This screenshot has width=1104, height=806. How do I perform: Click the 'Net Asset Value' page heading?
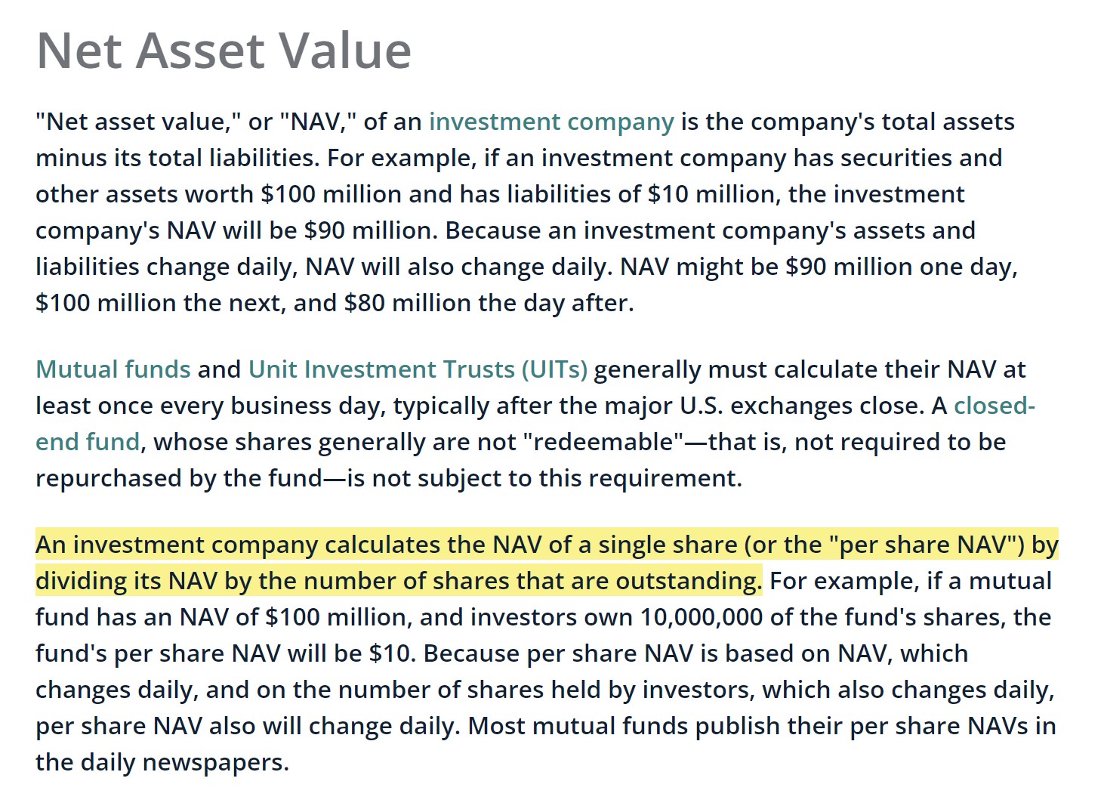coord(224,51)
